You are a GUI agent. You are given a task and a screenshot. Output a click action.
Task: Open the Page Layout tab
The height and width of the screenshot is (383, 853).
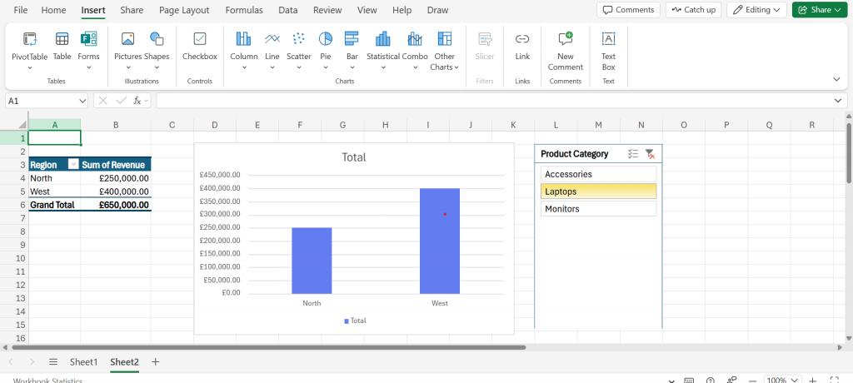coord(183,10)
